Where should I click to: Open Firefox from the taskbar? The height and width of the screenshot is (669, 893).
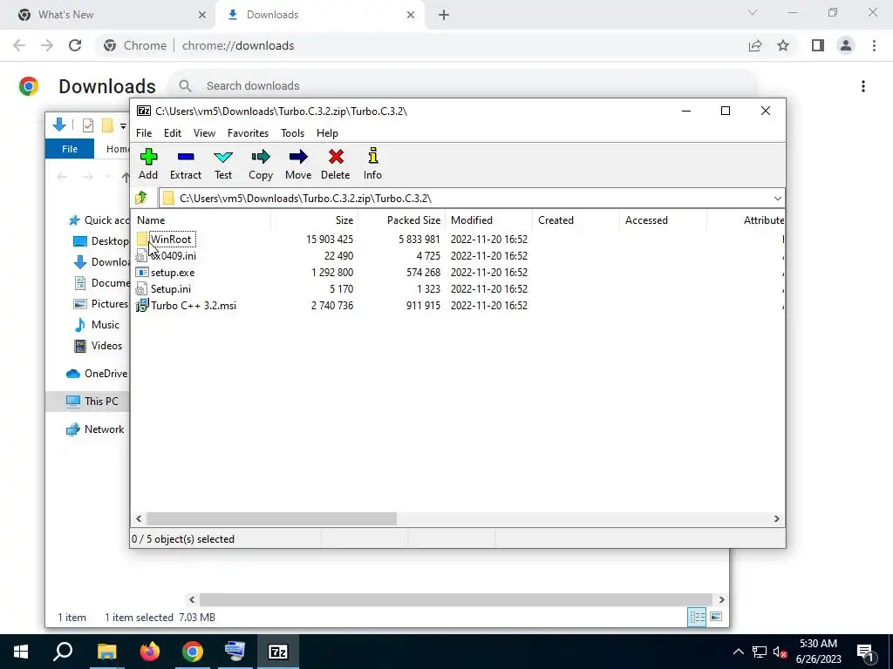click(x=150, y=652)
